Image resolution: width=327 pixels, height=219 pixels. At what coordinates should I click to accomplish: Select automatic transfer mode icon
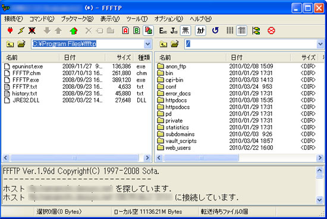(148, 31)
